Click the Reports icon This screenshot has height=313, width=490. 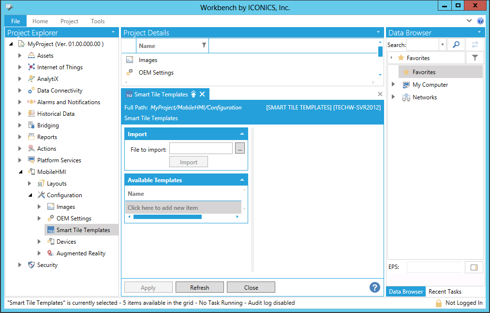(x=31, y=137)
